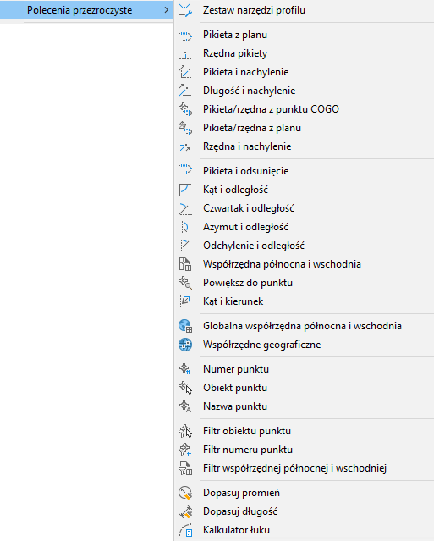Select Azymut i odległość command
This screenshot has width=434, height=541.
click(x=304, y=227)
